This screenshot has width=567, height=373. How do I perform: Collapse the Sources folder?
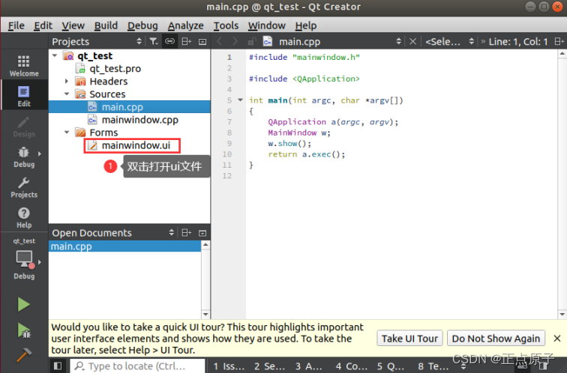point(67,94)
